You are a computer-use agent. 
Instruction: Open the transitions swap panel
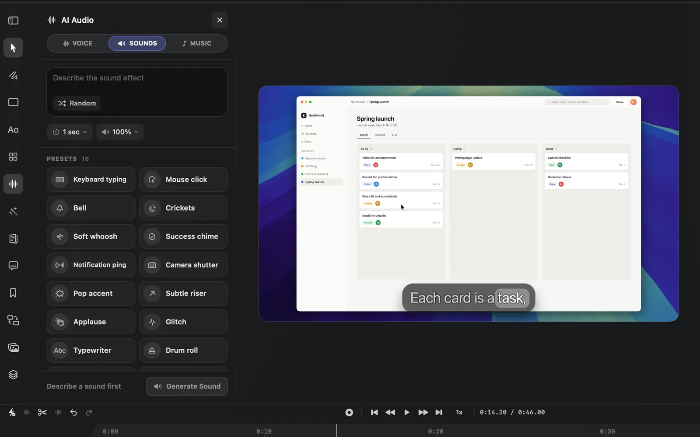click(13, 320)
